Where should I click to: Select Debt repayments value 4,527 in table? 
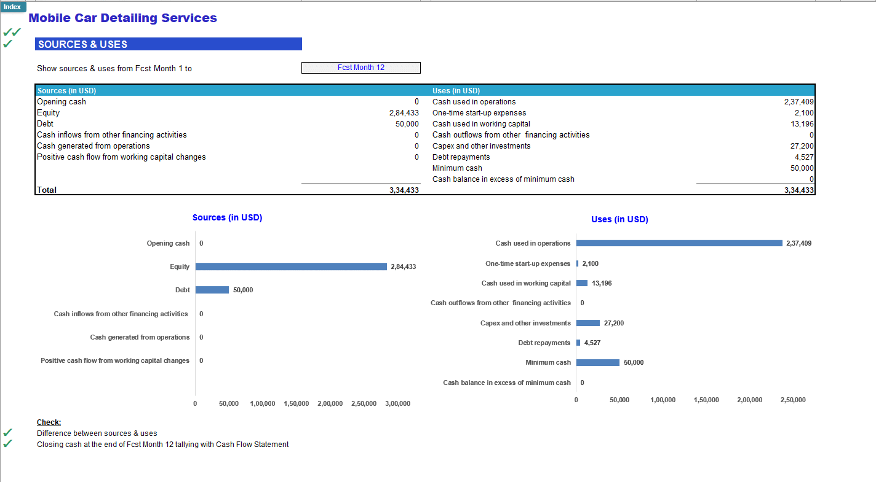(804, 157)
